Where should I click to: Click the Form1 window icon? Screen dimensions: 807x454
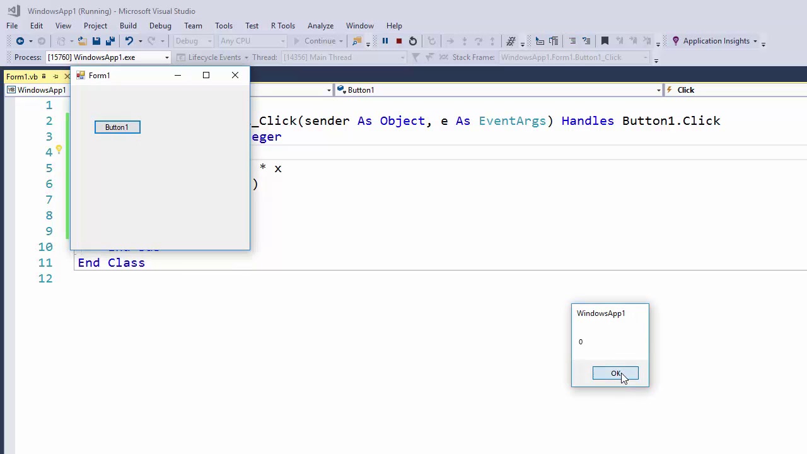(x=81, y=75)
